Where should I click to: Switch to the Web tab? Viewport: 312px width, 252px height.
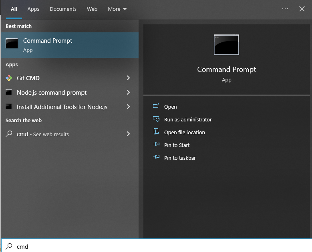92,9
